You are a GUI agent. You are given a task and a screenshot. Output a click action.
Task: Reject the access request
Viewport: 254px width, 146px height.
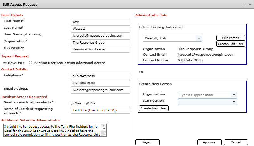click(x=147, y=142)
